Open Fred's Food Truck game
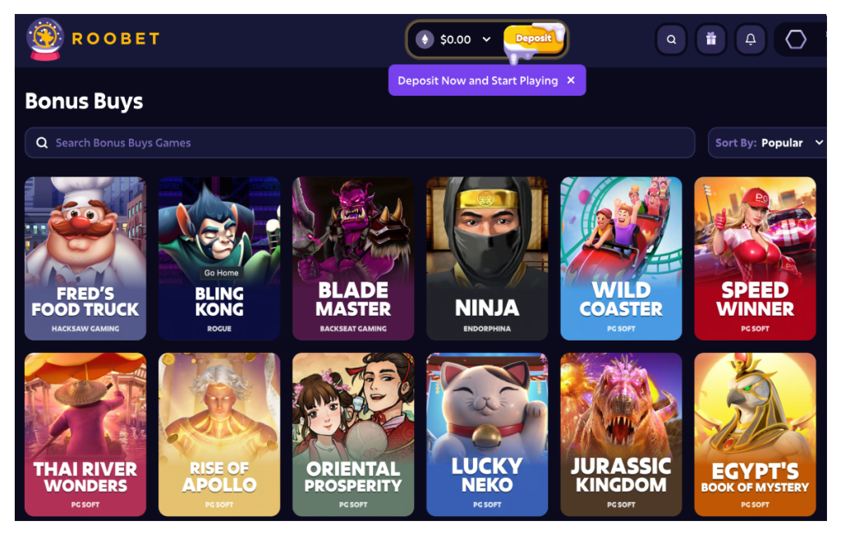Image resolution: width=841 pixels, height=535 pixels. (x=85, y=258)
